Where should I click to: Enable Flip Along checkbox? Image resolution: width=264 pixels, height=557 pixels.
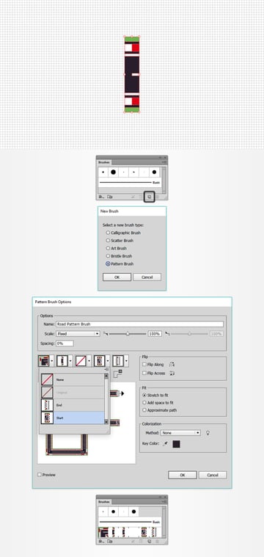(144, 364)
